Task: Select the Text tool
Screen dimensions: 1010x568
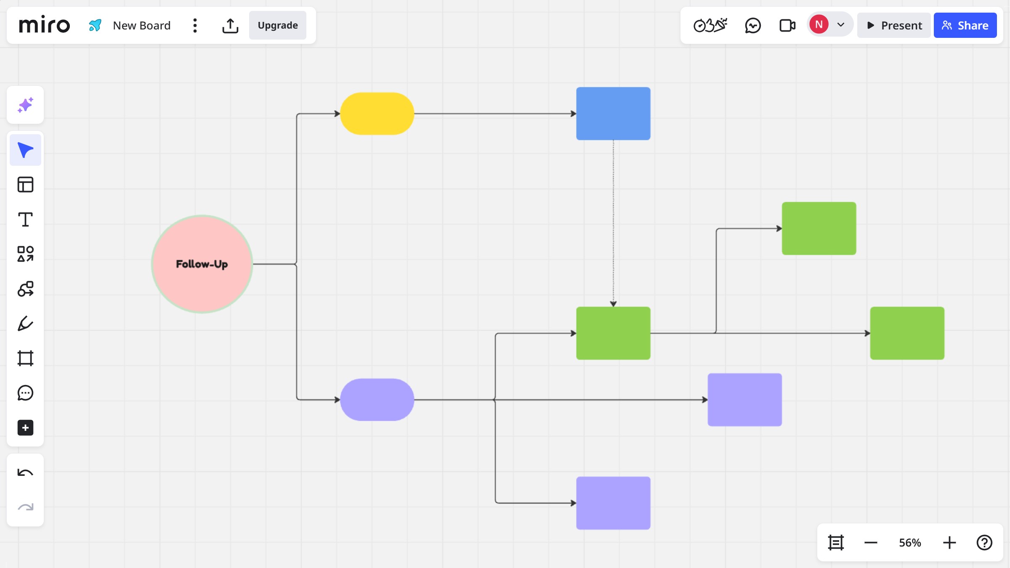Action: coord(25,219)
